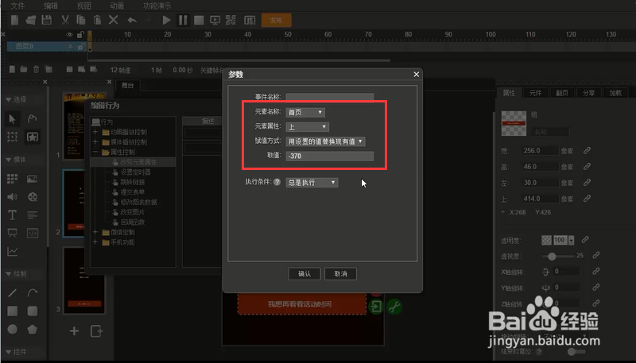This screenshot has width=636, height=363.
Task: Choose the Picture import tool
Action: (32, 179)
